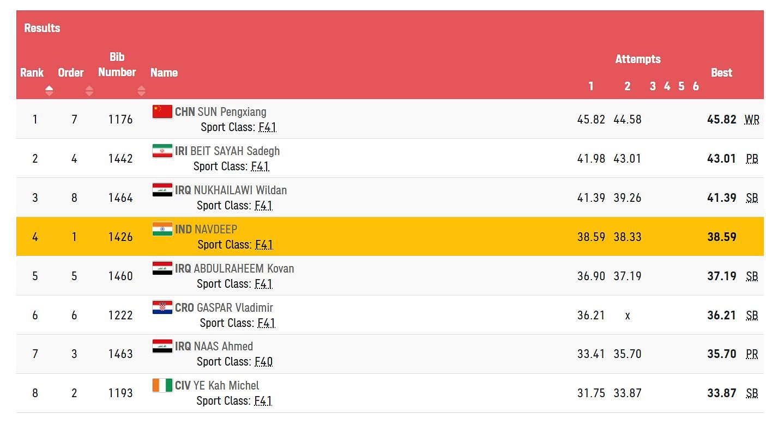The width and height of the screenshot is (766, 426).
Task: Sort by Bib Number using its arrows
Action: coord(141,91)
